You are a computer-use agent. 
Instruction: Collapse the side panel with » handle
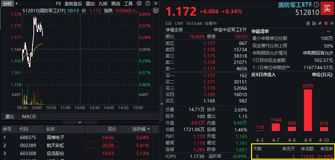click(x=162, y=104)
